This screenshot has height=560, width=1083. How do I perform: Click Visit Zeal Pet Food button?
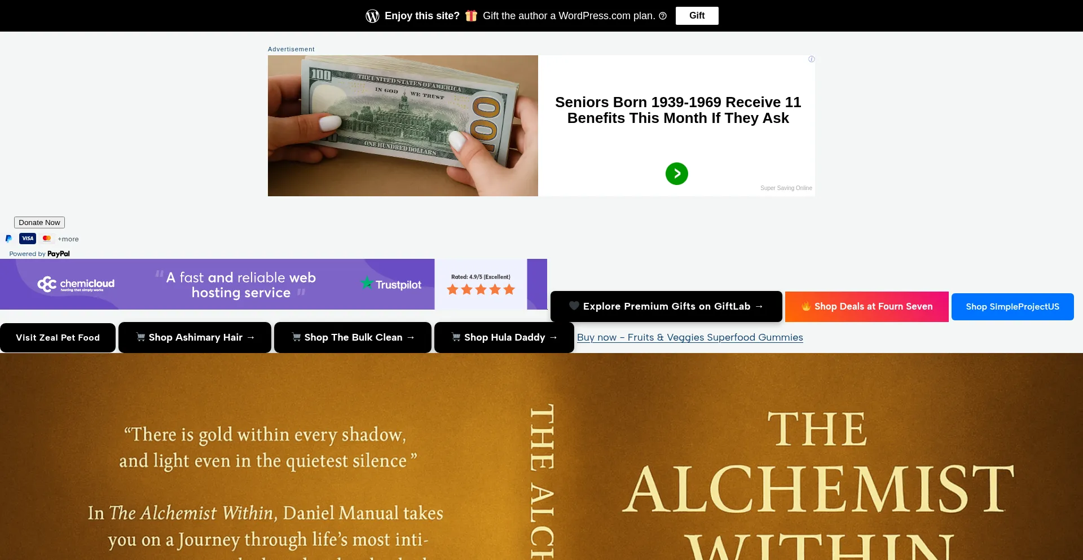pyautogui.click(x=58, y=338)
